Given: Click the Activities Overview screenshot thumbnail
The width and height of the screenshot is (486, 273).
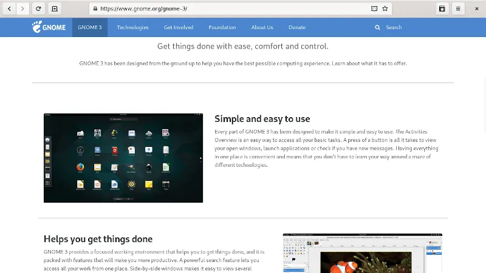Looking at the screenshot, I should point(123,158).
